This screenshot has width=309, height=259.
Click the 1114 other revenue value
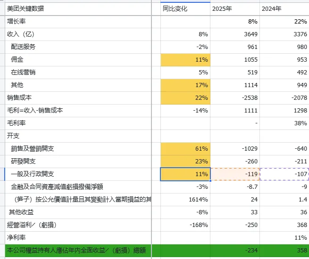click(x=235, y=85)
